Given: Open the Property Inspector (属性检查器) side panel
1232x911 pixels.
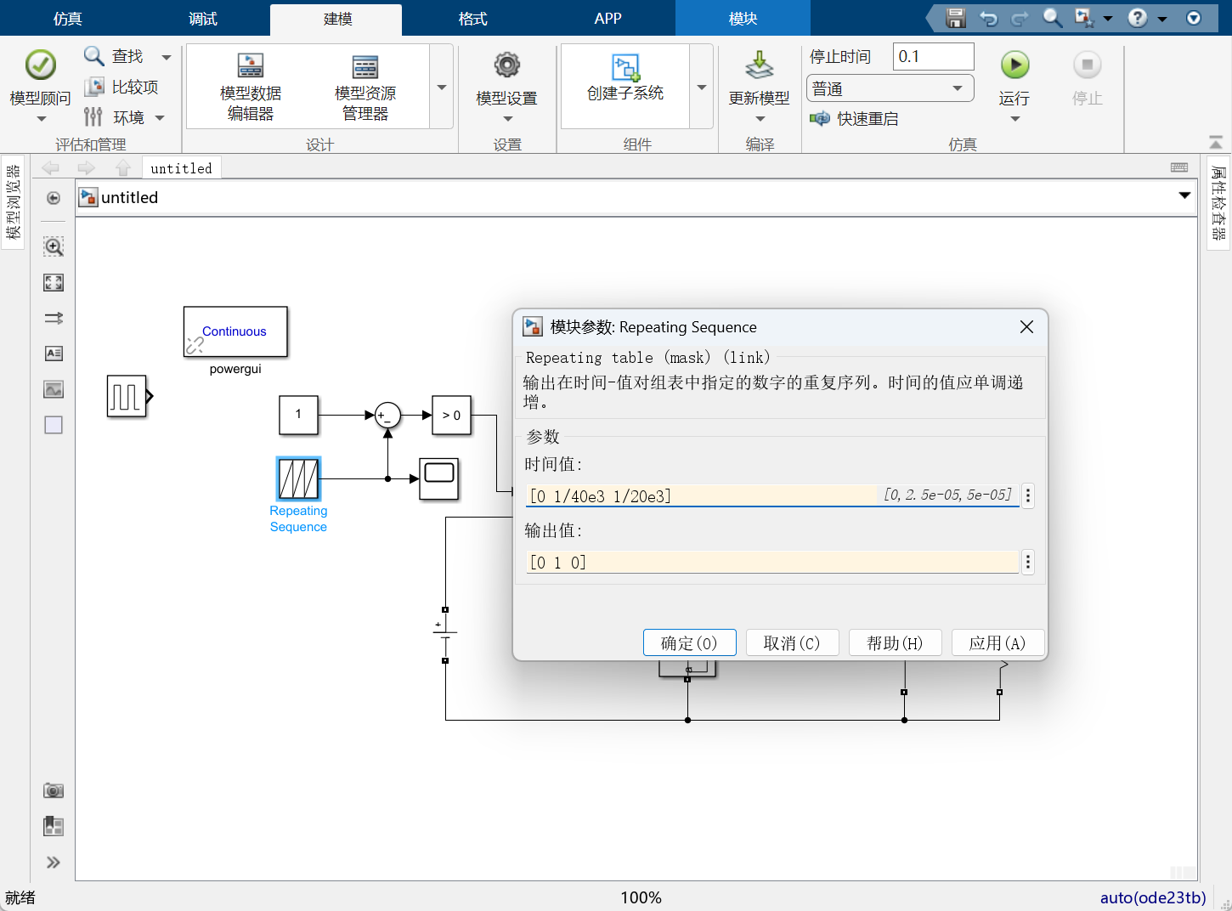Looking at the screenshot, I should click(x=1219, y=203).
